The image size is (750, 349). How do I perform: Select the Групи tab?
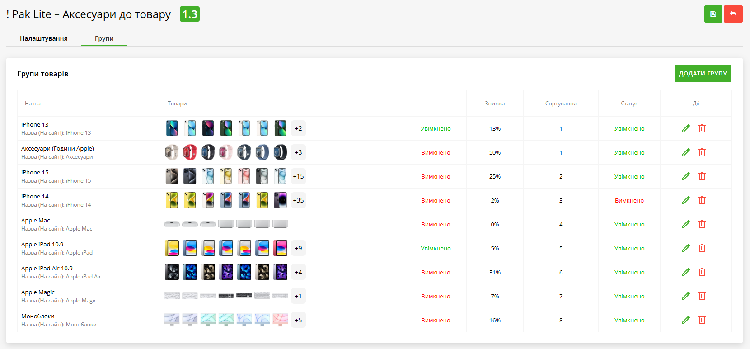104,38
